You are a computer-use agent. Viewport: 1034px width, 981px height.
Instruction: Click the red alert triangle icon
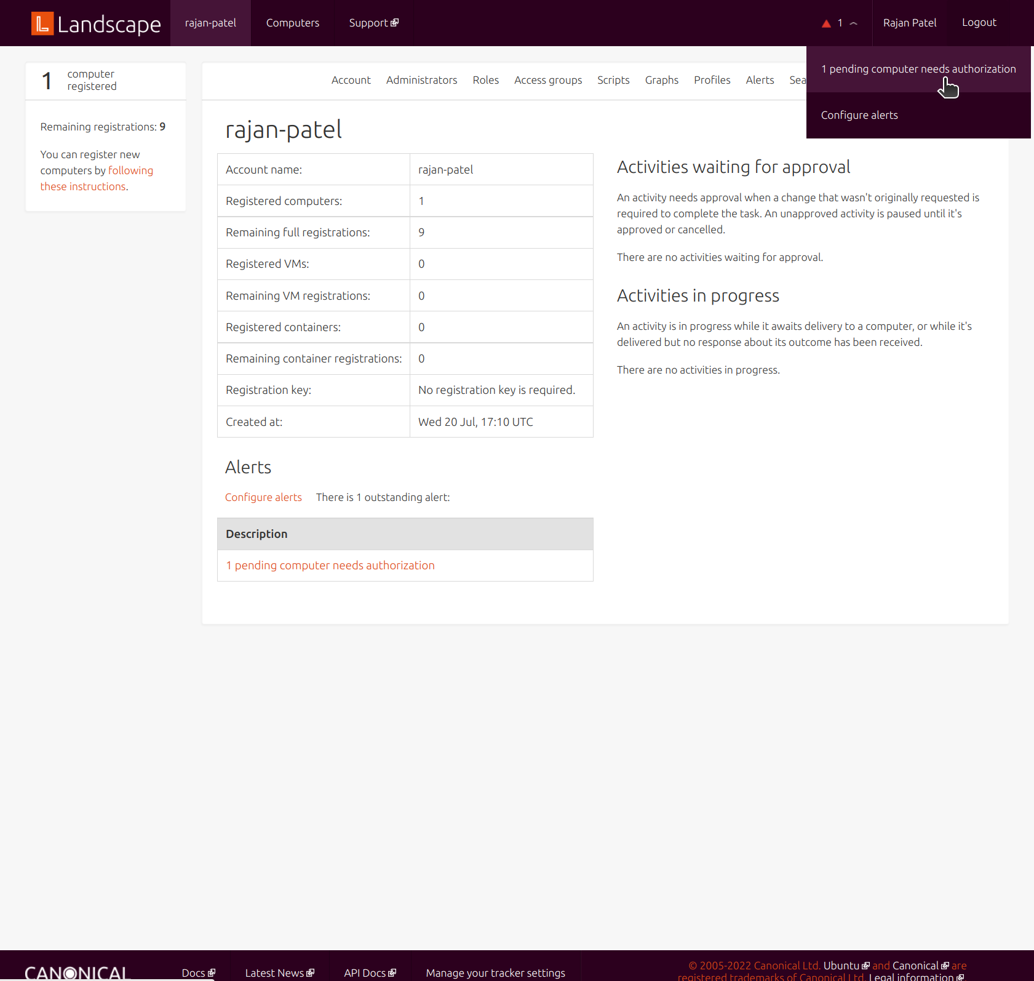826,23
